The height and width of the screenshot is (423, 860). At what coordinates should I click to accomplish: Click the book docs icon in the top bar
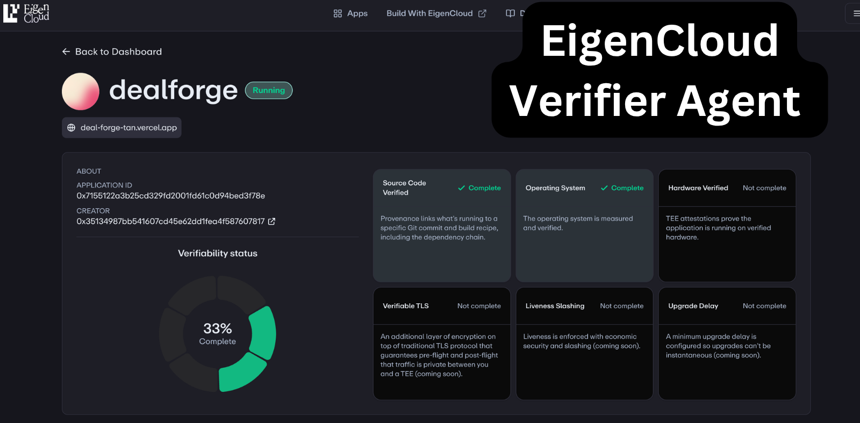click(x=510, y=13)
